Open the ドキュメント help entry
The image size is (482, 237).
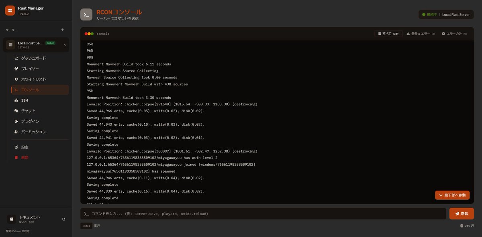pyautogui.click(x=36, y=219)
